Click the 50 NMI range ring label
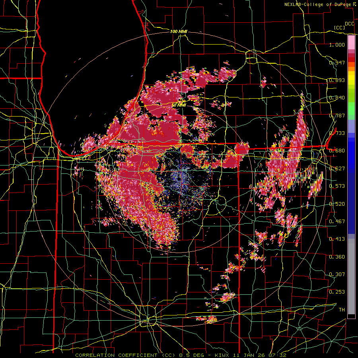 coord(179,105)
